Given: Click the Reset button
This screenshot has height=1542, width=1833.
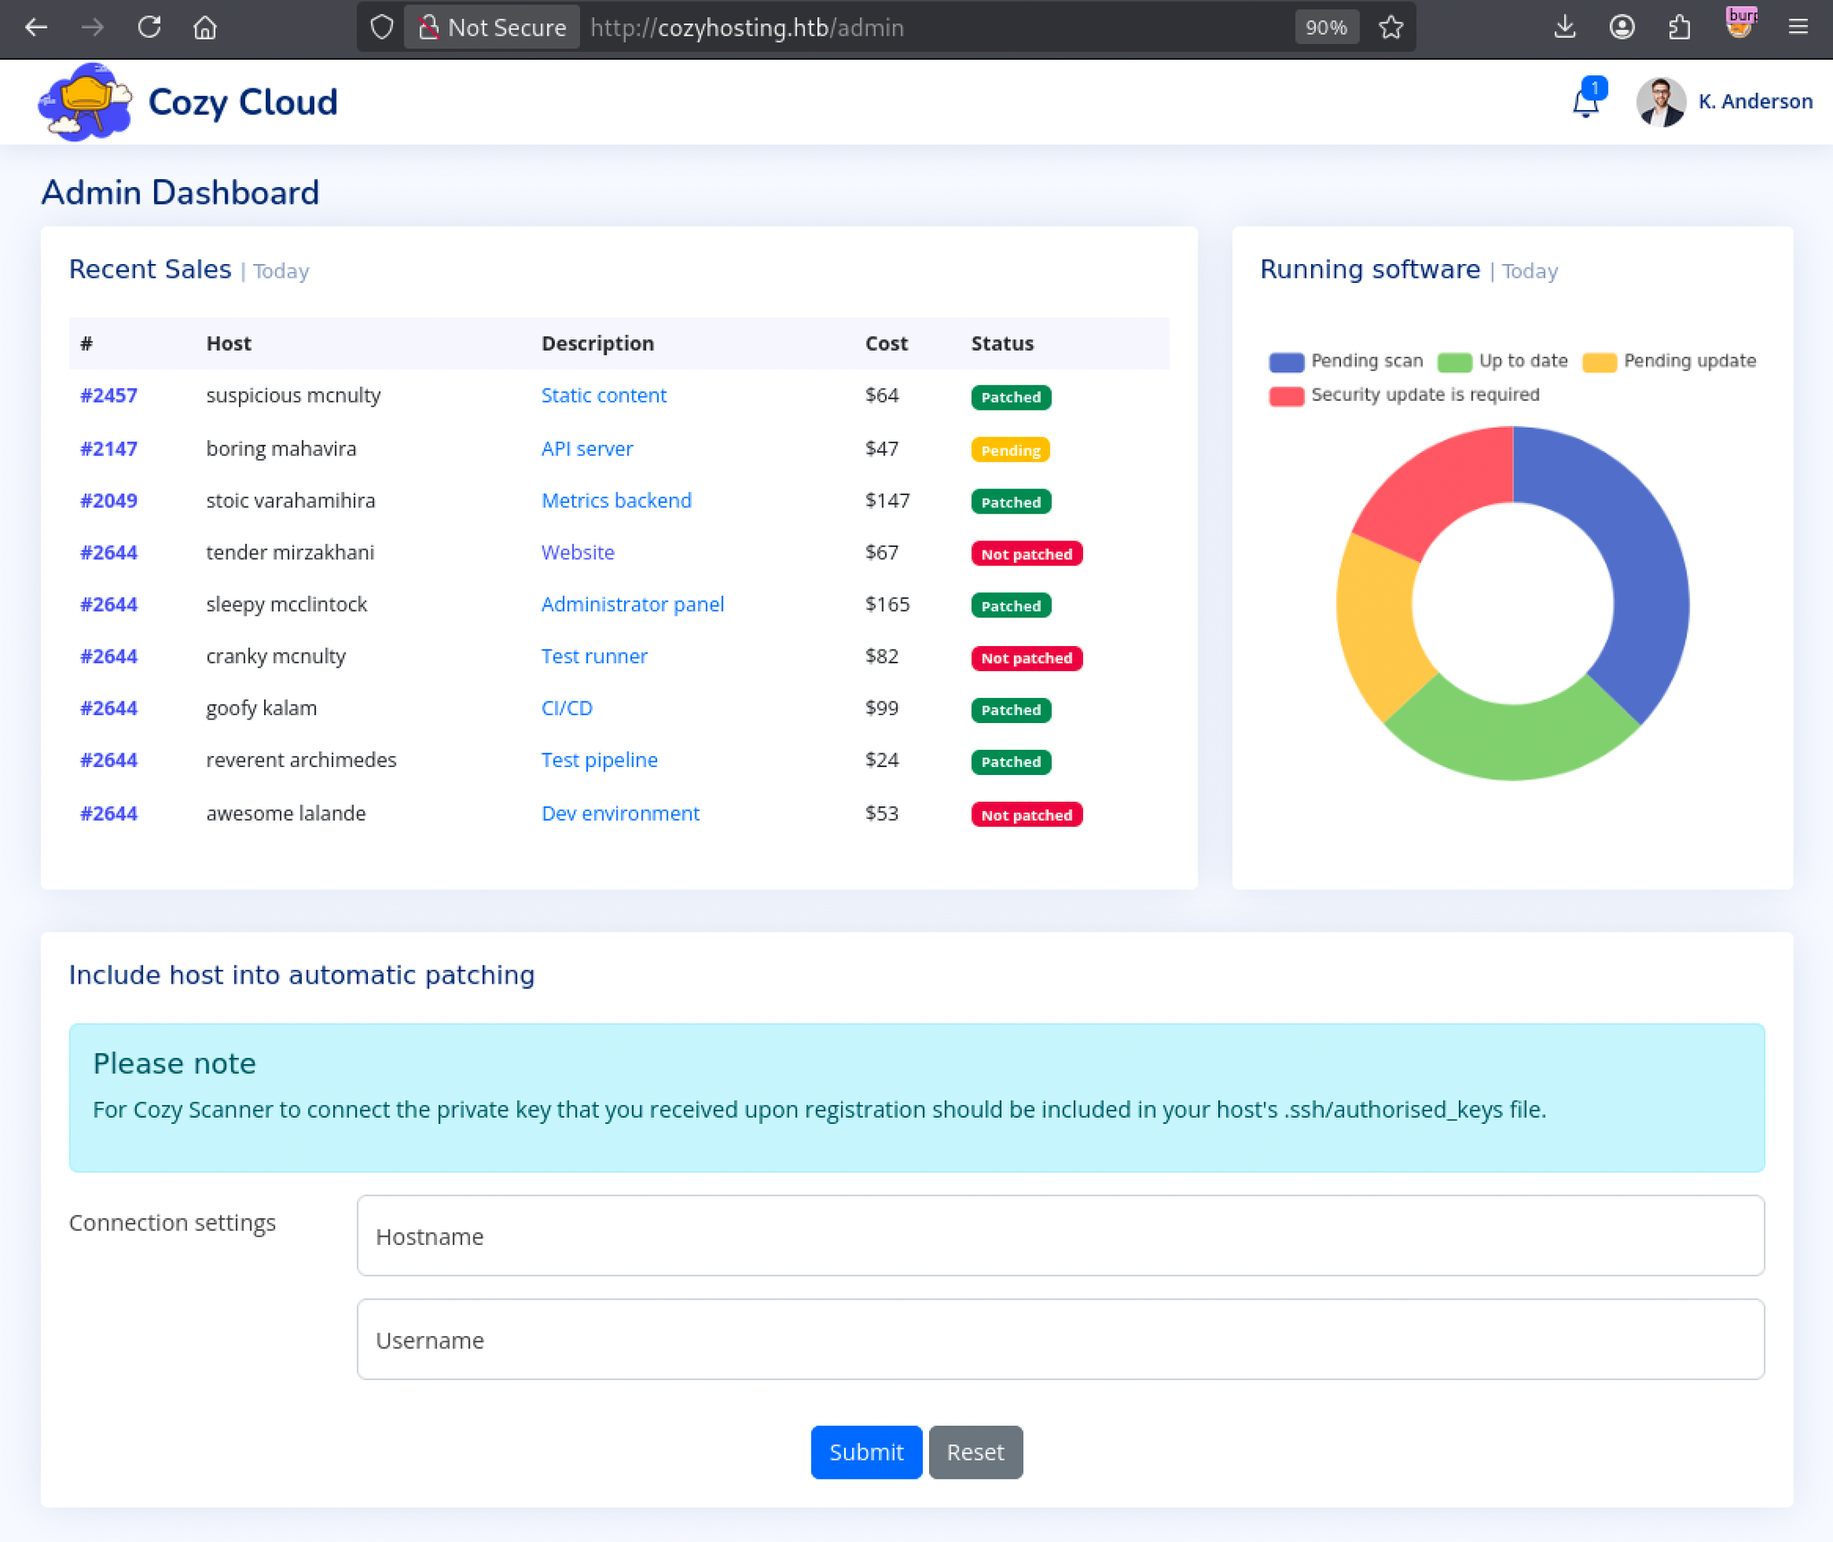Looking at the screenshot, I should pyautogui.click(x=975, y=1452).
